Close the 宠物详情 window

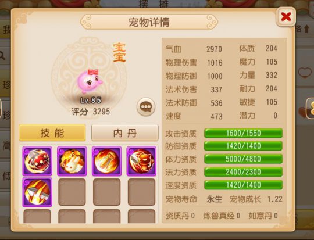point(286,17)
